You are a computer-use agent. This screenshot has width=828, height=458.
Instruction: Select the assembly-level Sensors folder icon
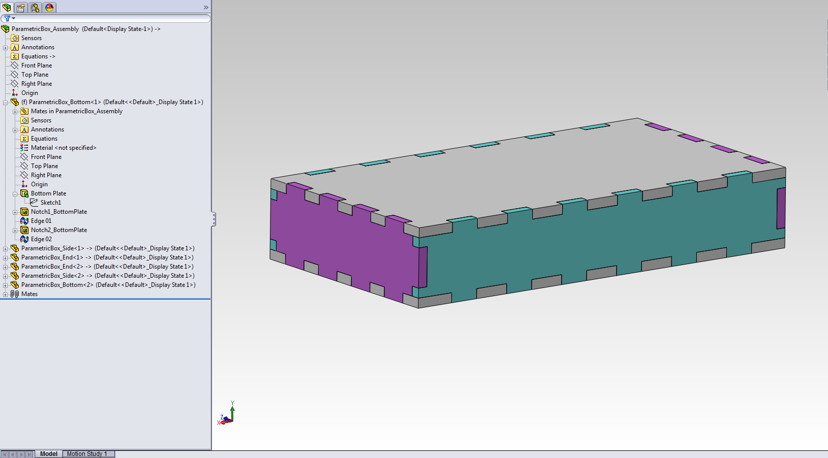(x=15, y=38)
